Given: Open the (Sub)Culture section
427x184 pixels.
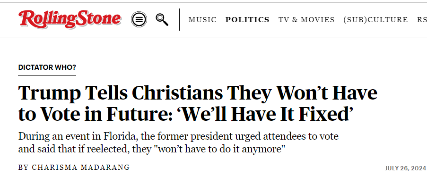Looking at the screenshot, I should pyautogui.click(x=375, y=20).
